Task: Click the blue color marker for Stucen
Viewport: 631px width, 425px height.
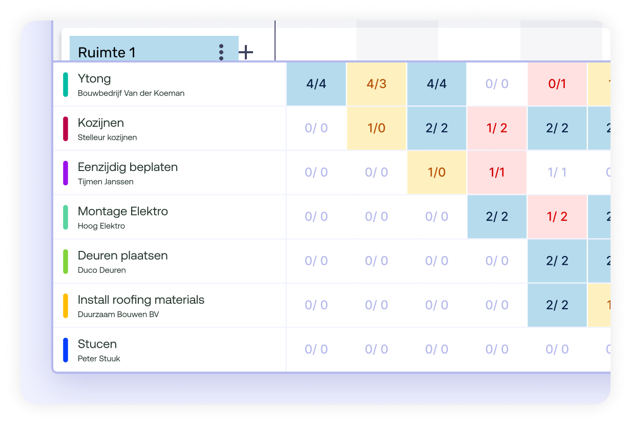Action: (66, 350)
